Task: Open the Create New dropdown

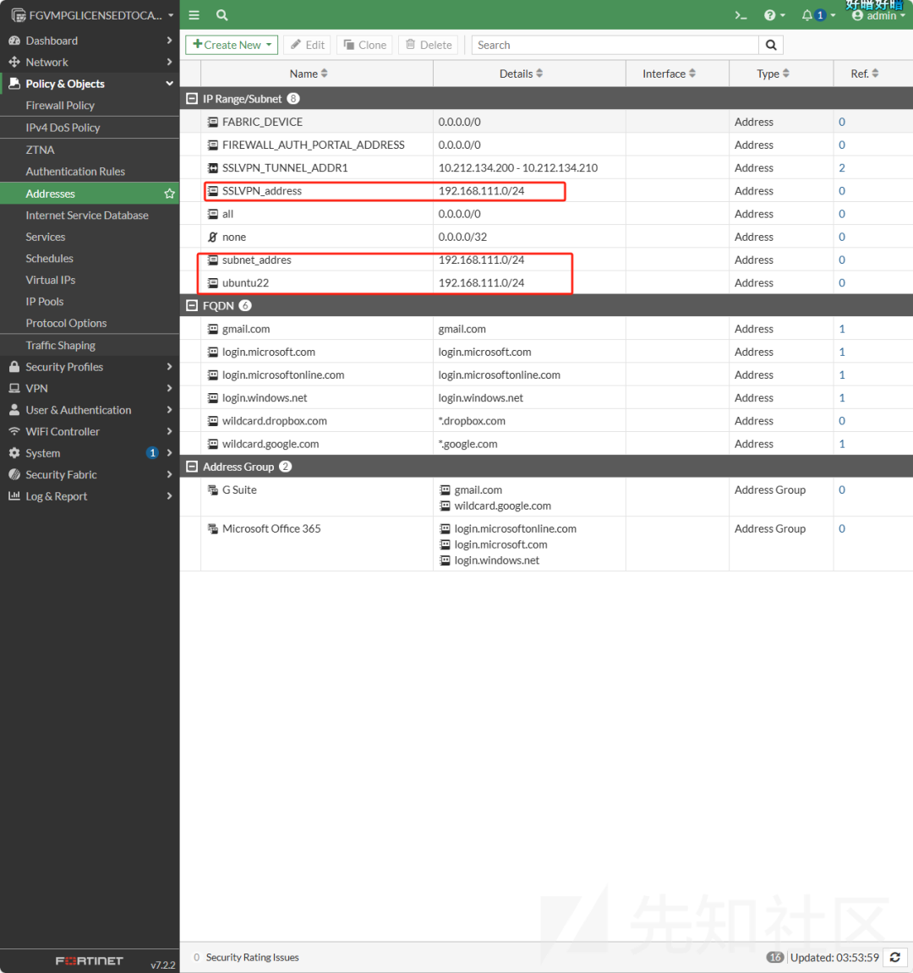Action: click(232, 45)
